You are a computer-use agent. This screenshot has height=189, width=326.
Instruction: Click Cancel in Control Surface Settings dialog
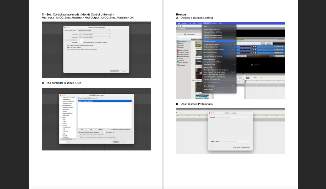124,71
